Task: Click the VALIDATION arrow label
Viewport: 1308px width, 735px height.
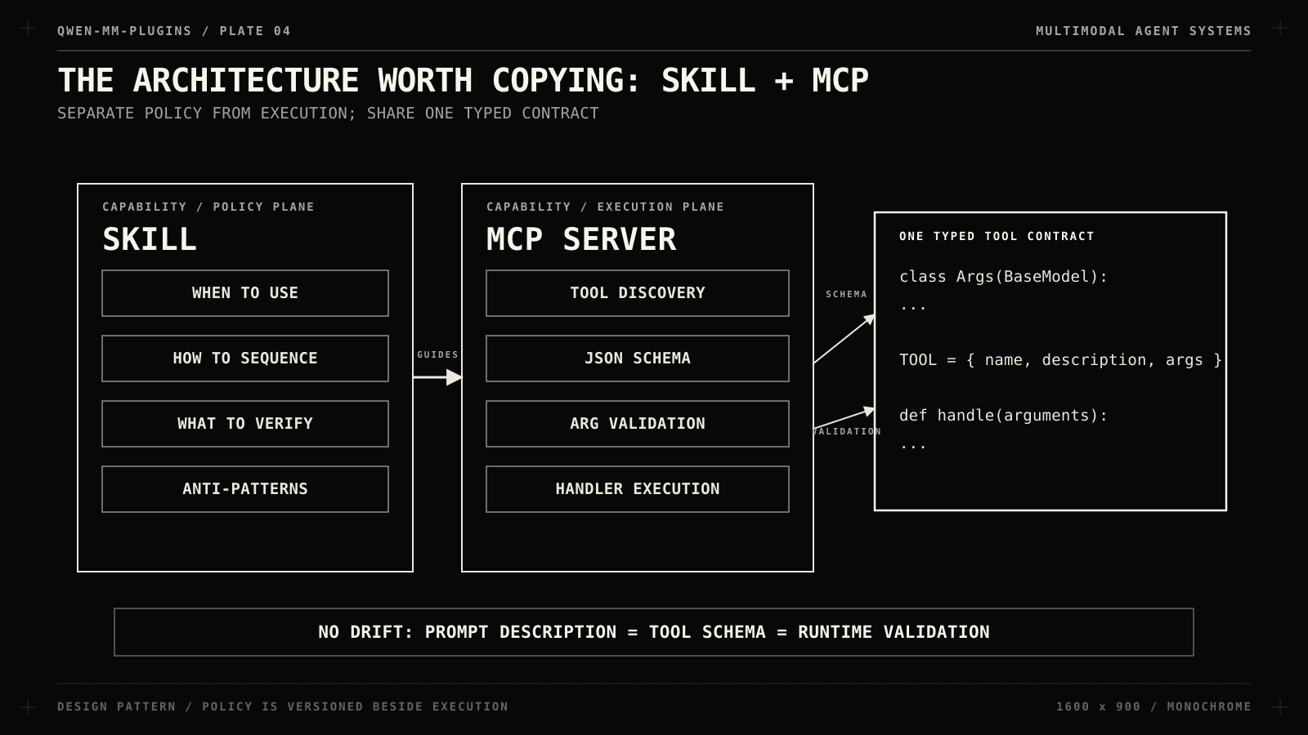Action: [x=846, y=431]
